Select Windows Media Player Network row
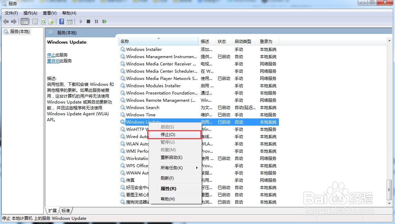This screenshot has height=224, width=395. (x=199, y=79)
